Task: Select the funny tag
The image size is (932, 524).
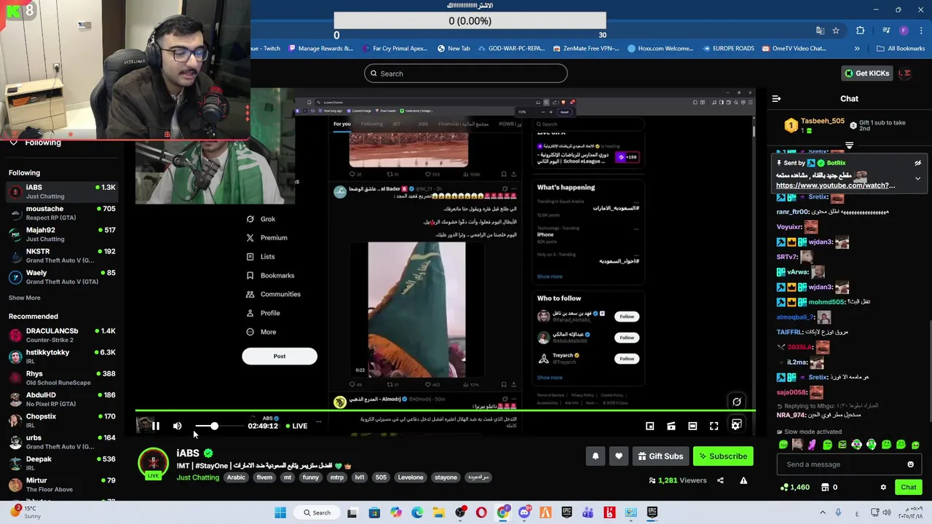Action: click(x=311, y=477)
